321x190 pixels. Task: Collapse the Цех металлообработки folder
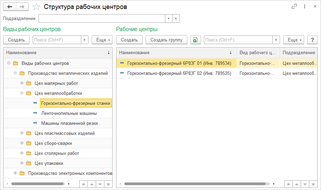point(22,93)
